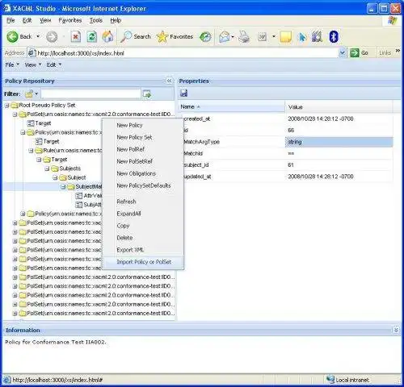
Task: Open IE Tools menu
Action: (96, 20)
